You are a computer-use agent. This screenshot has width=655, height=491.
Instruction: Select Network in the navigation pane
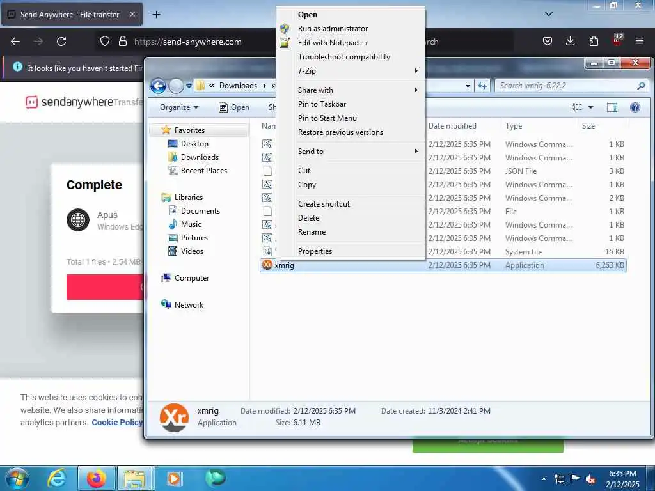coord(189,305)
